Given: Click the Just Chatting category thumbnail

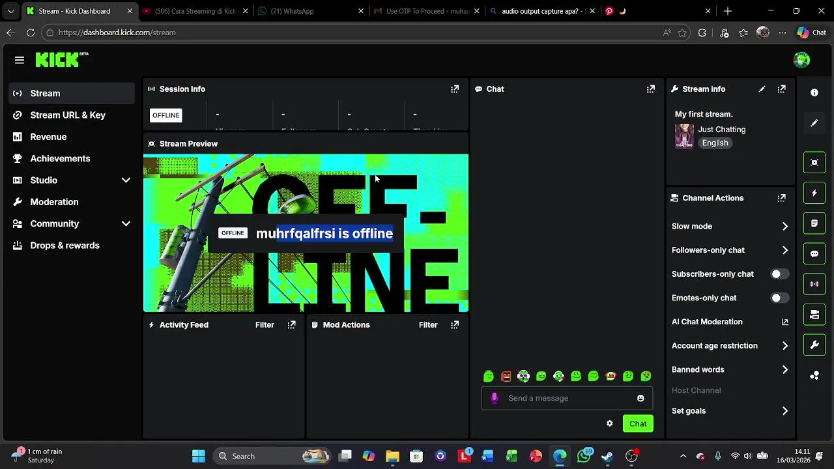Looking at the screenshot, I should coord(684,136).
